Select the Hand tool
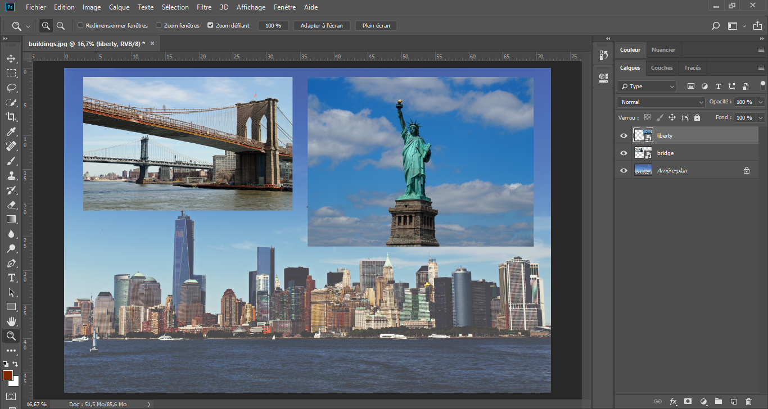The height and width of the screenshot is (409, 768). (x=11, y=321)
